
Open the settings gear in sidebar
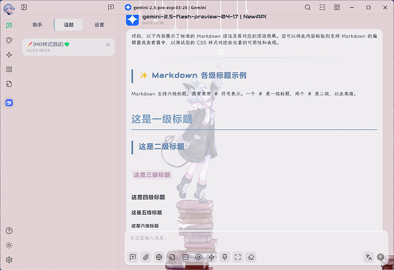pyautogui.click(x=9, y=260)
